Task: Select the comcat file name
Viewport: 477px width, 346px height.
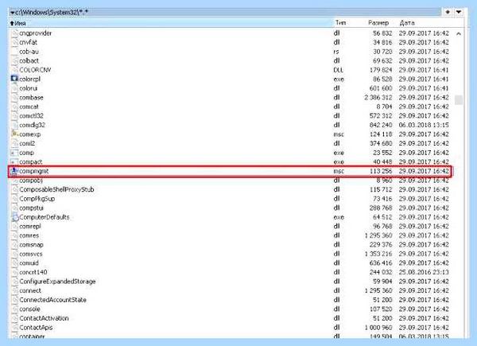Action: click(29, 107)
